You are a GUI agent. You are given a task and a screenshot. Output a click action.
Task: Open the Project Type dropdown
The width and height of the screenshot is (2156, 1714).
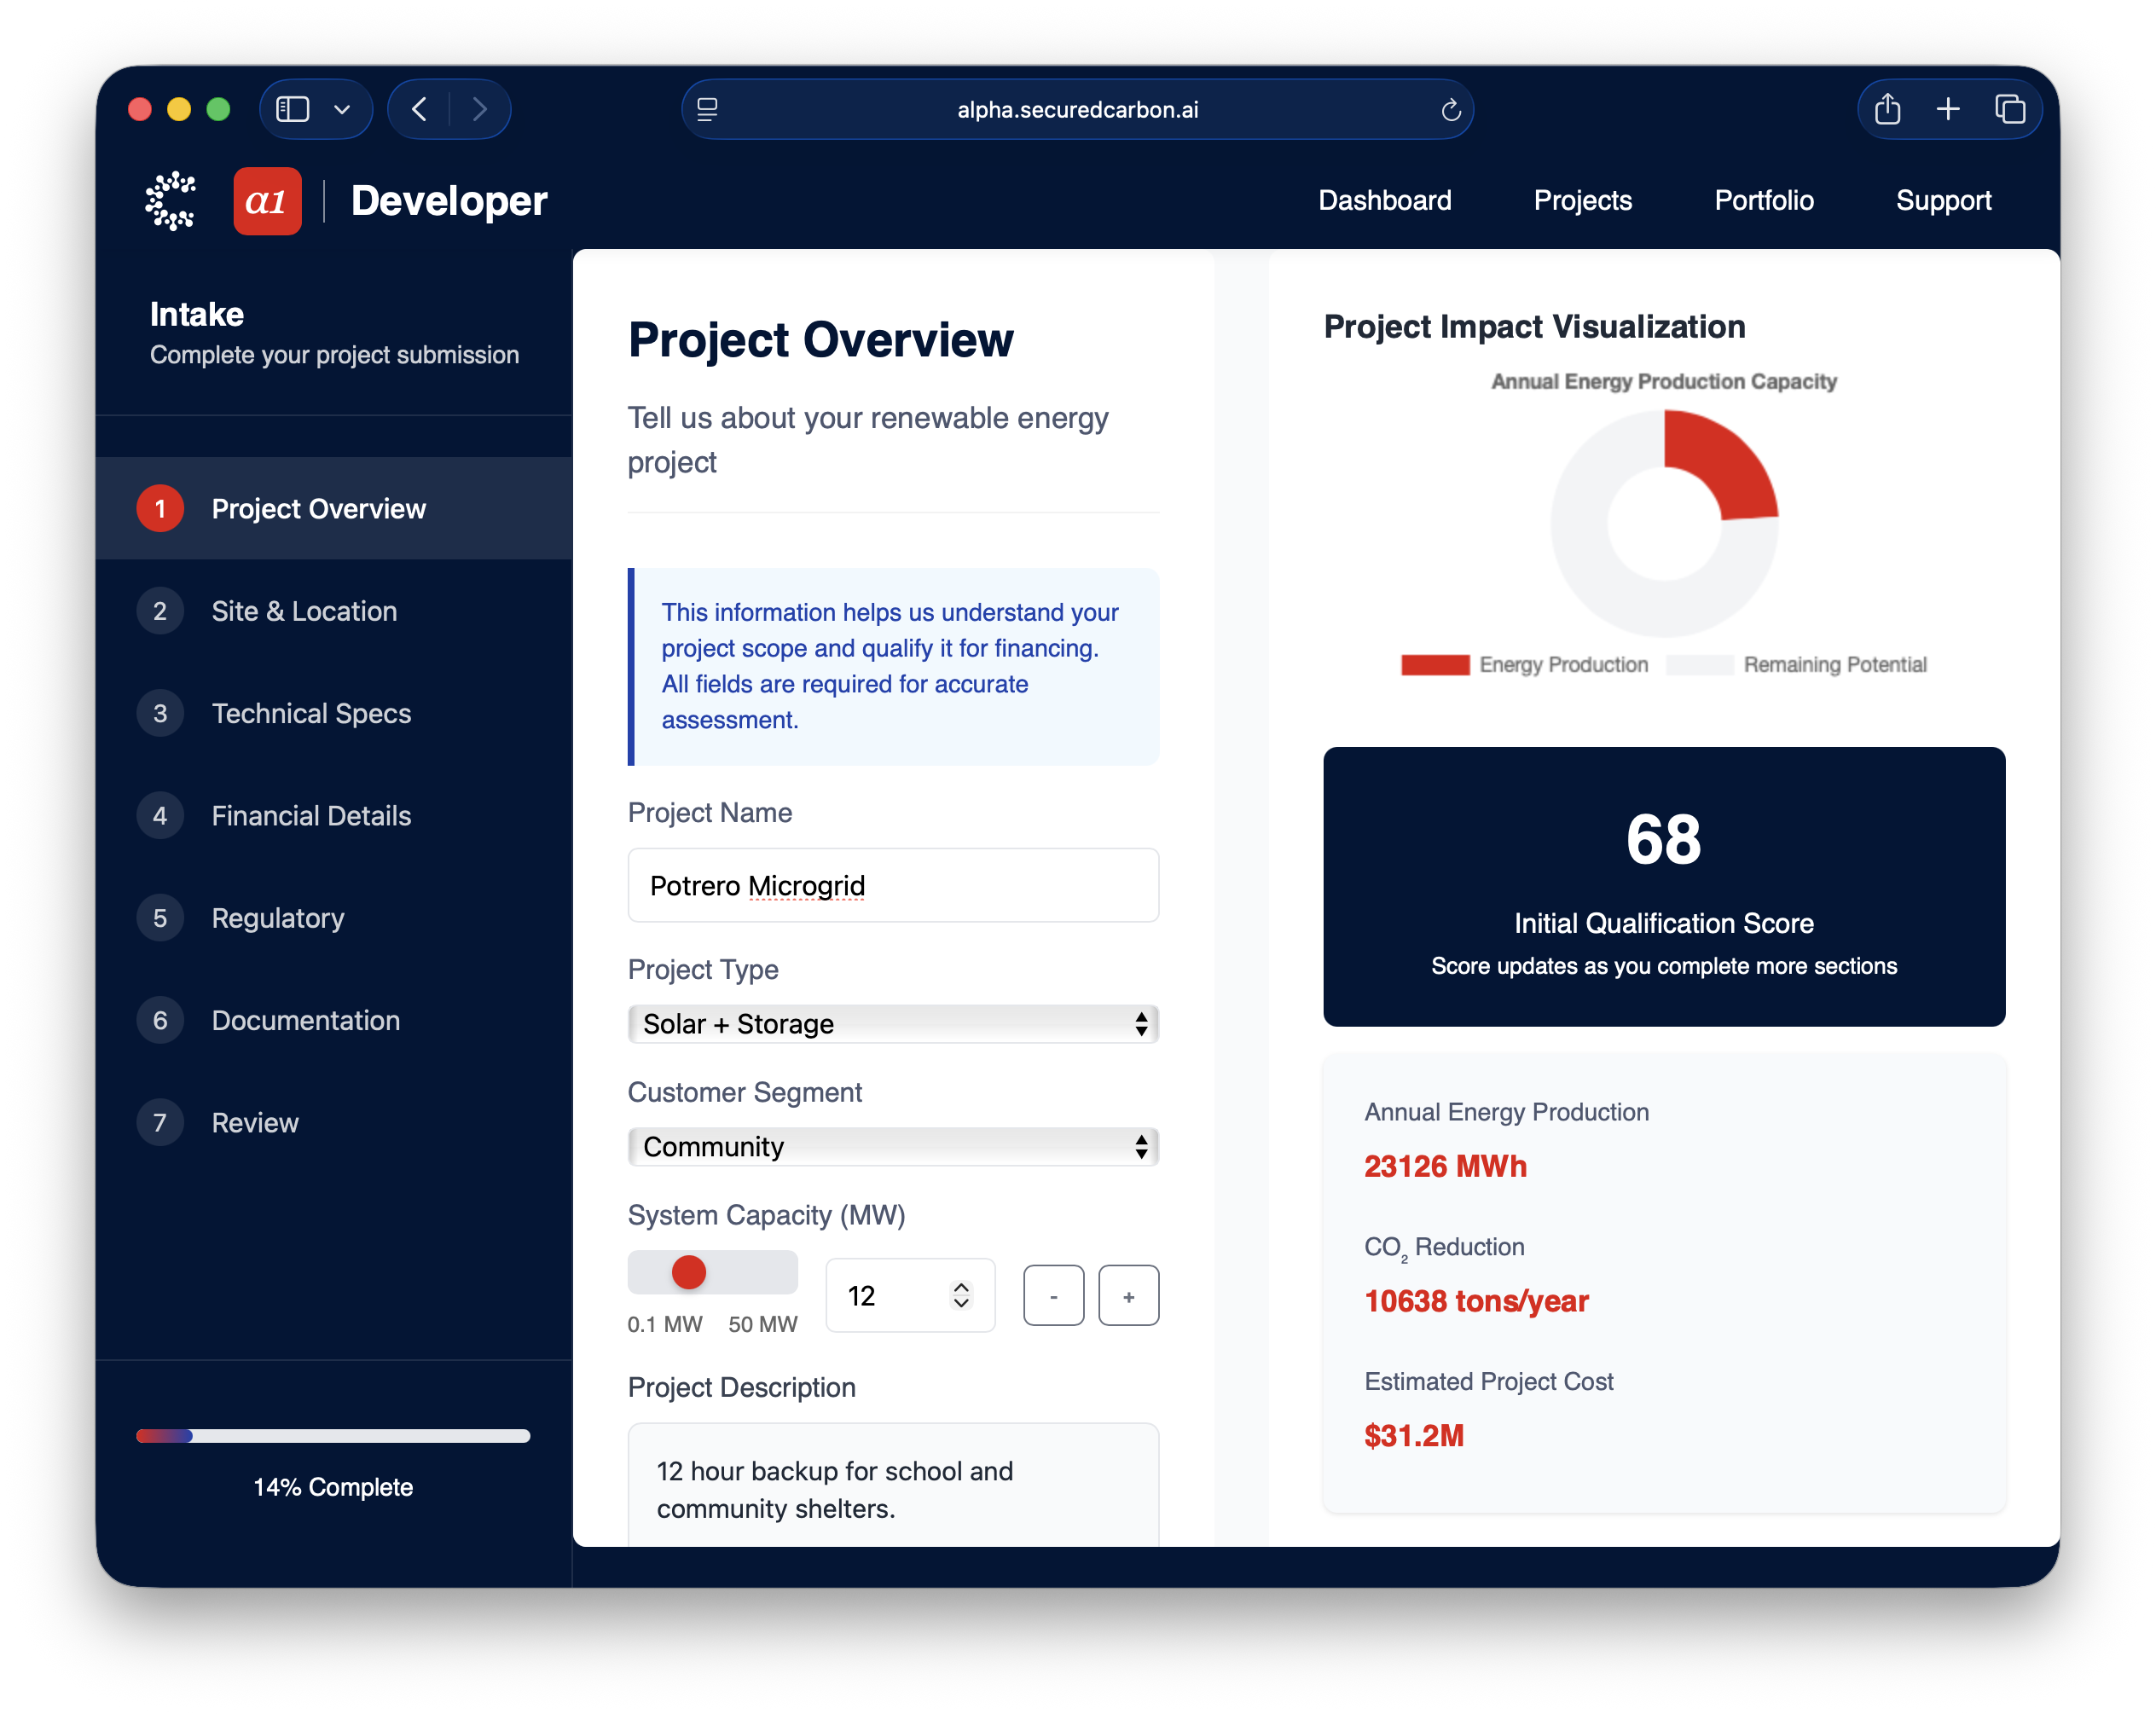point(893,1024)
